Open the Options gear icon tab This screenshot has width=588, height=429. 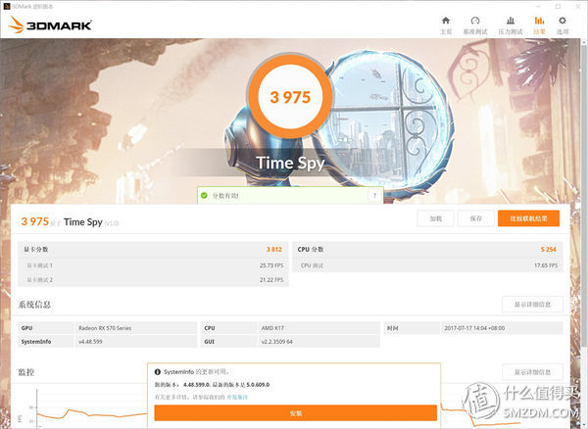[563, 25]
